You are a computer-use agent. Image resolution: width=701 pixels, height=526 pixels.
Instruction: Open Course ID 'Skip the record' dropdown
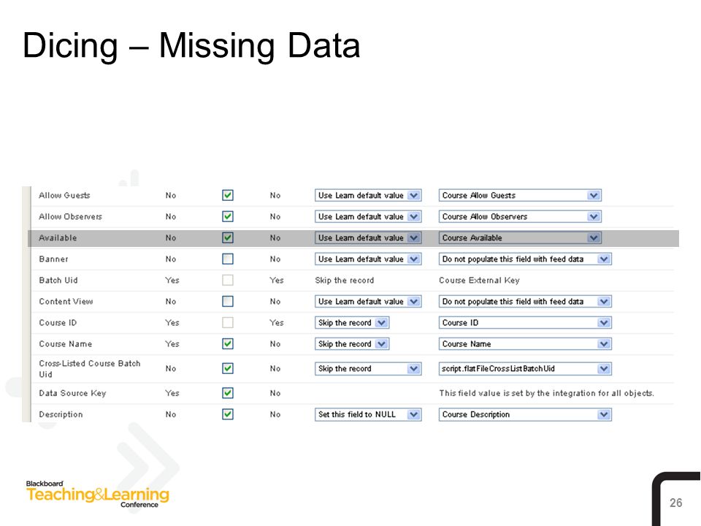tap(352, 323)
